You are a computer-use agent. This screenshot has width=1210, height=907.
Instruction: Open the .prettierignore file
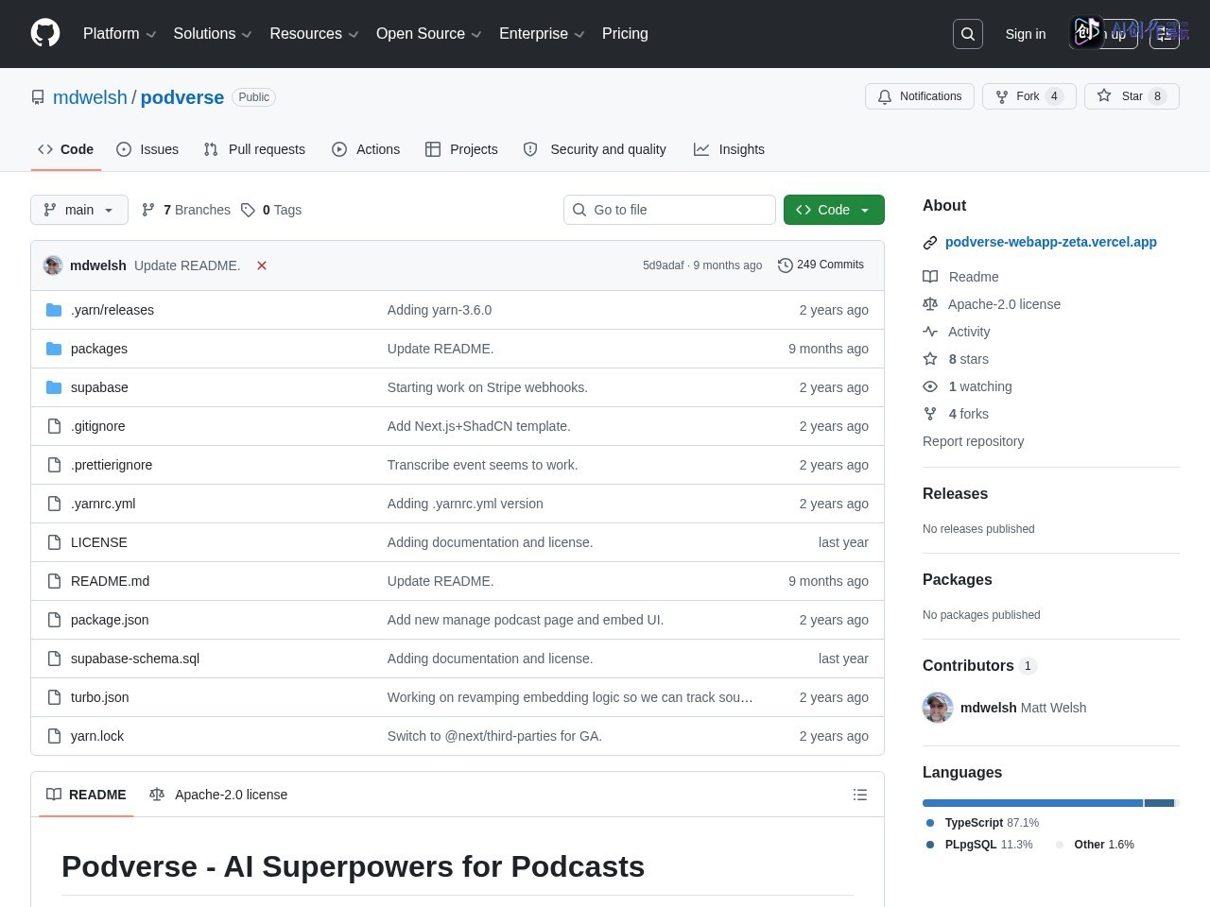[112, 465]
